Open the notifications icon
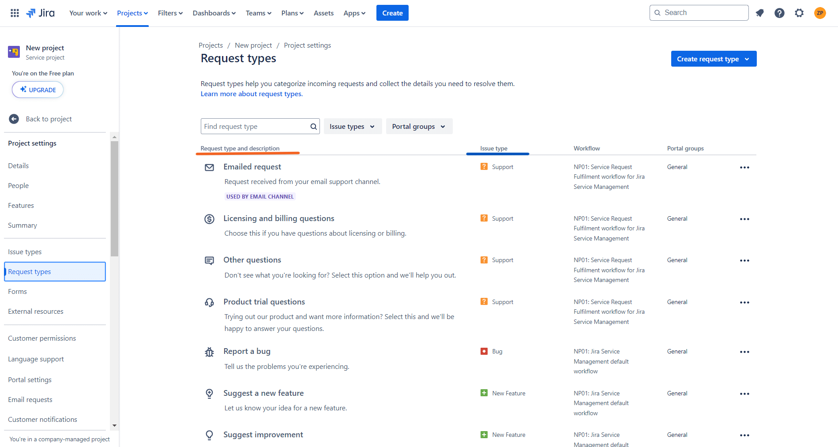 [x=759, y=13]
